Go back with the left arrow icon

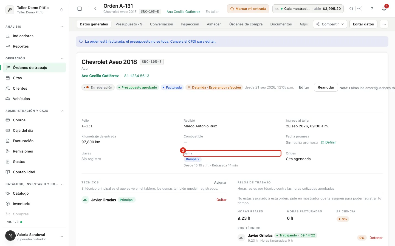tap(95, 9)
